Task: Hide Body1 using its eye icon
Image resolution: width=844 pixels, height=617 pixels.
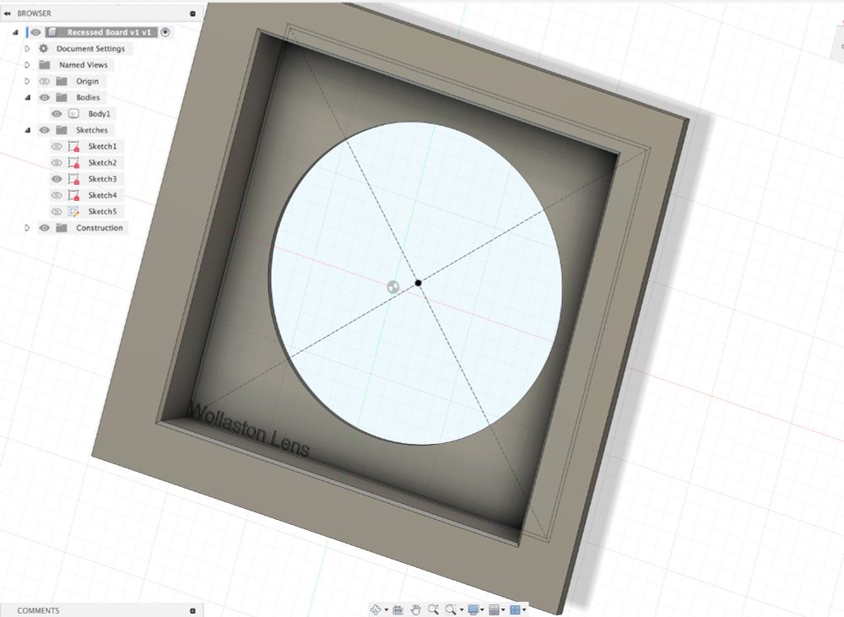Action: [x=57, y=114]
